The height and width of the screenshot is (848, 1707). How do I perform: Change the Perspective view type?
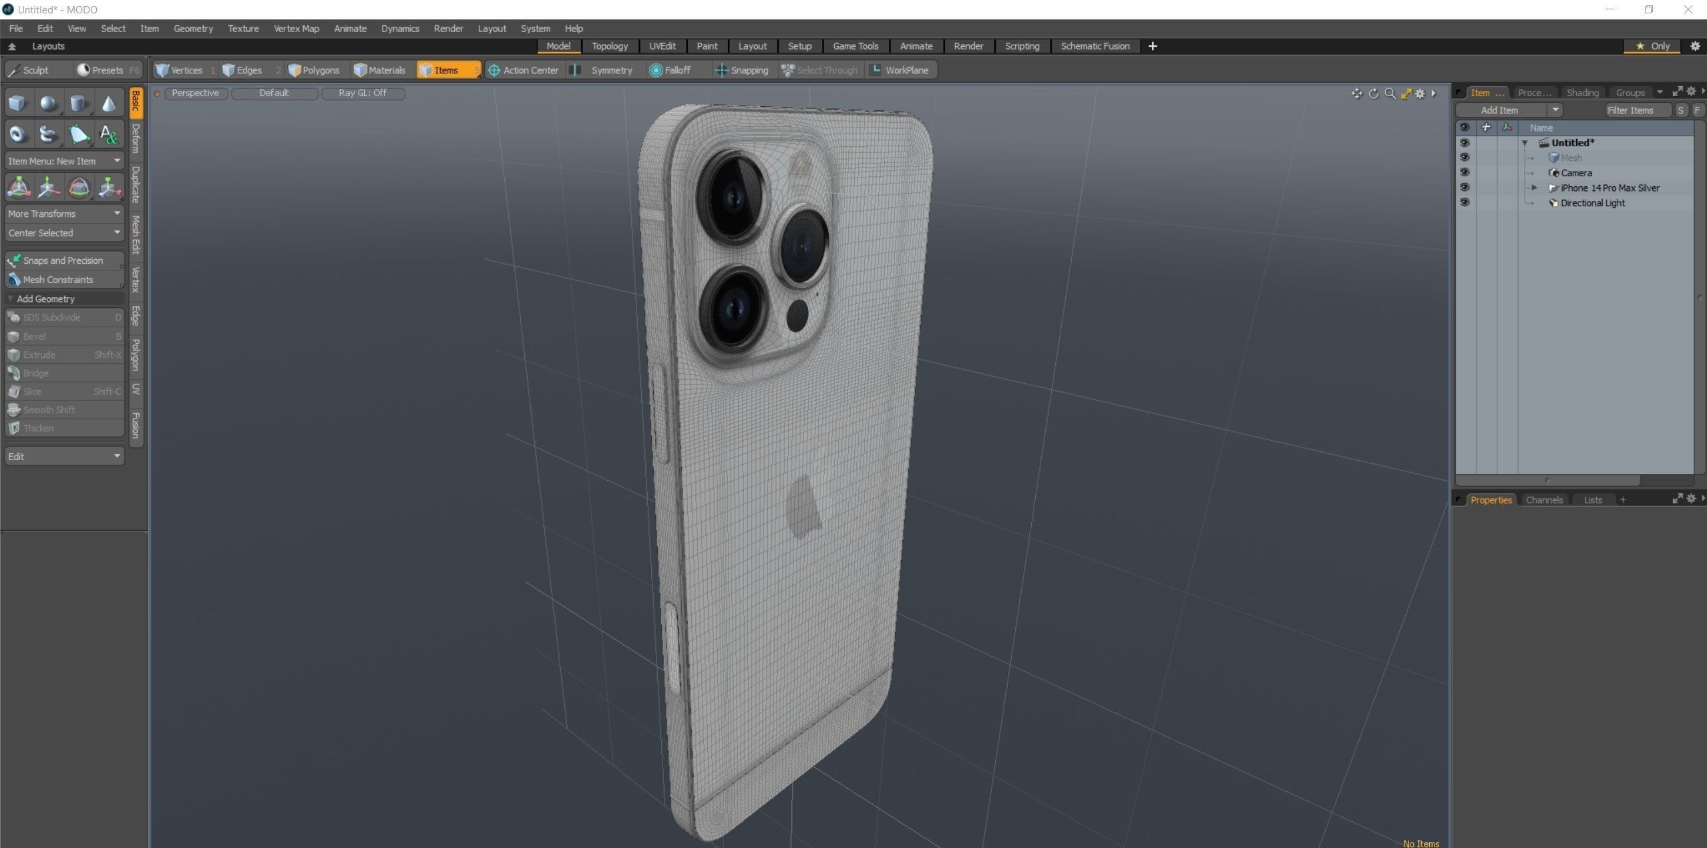195,93
